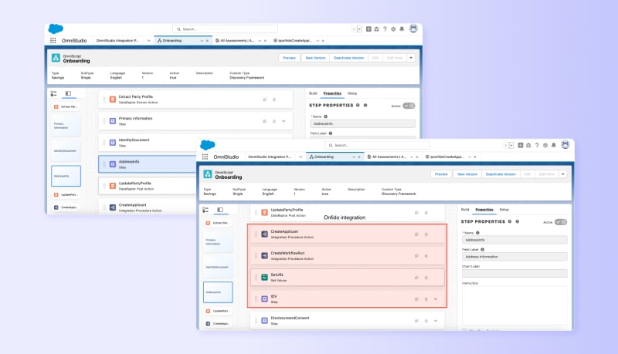Image resolution: width=618 pixels, height=354 pixels.
Task: Click the SetURL set values icon
Action: click(x=264, y=278)
